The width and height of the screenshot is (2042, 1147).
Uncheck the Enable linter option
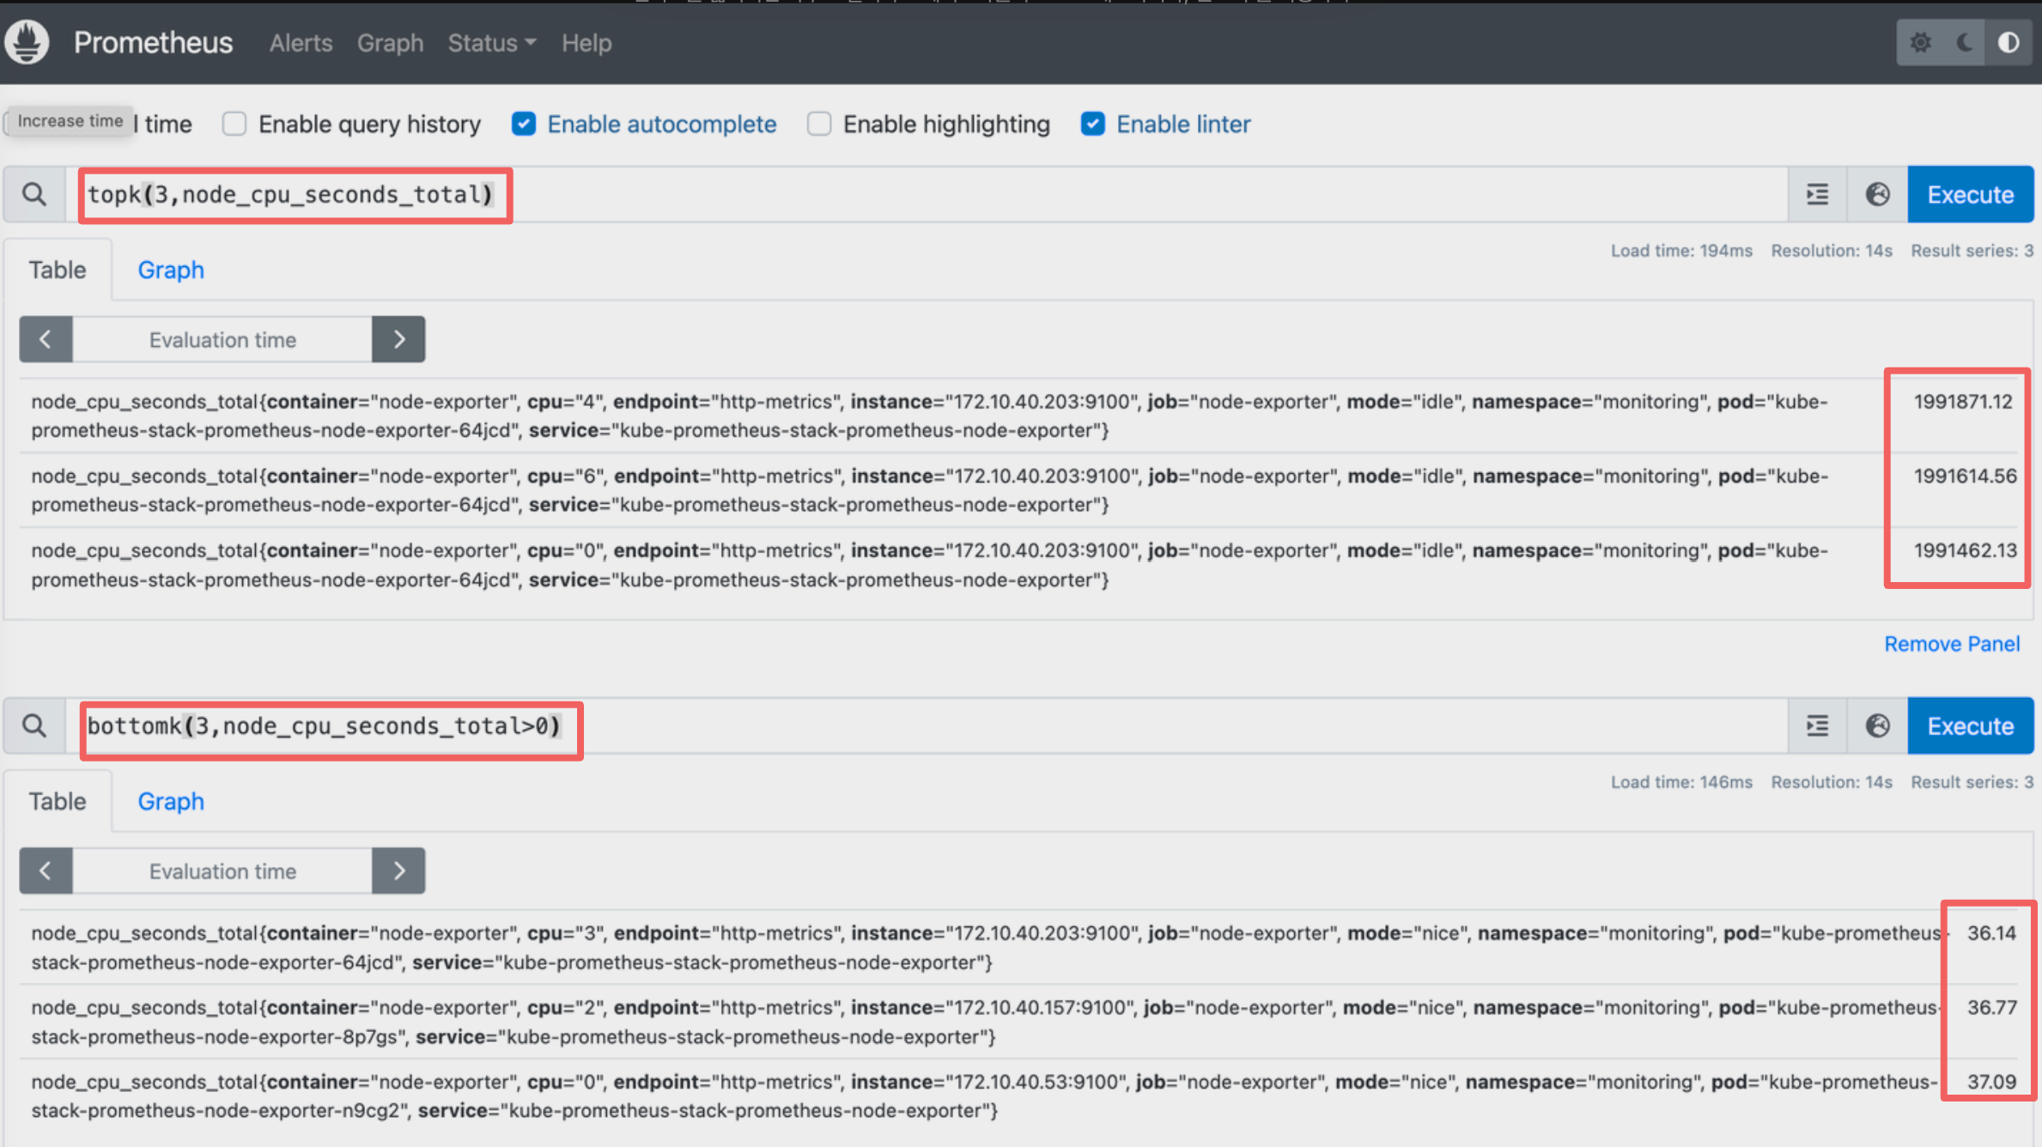coord(1092,124)
